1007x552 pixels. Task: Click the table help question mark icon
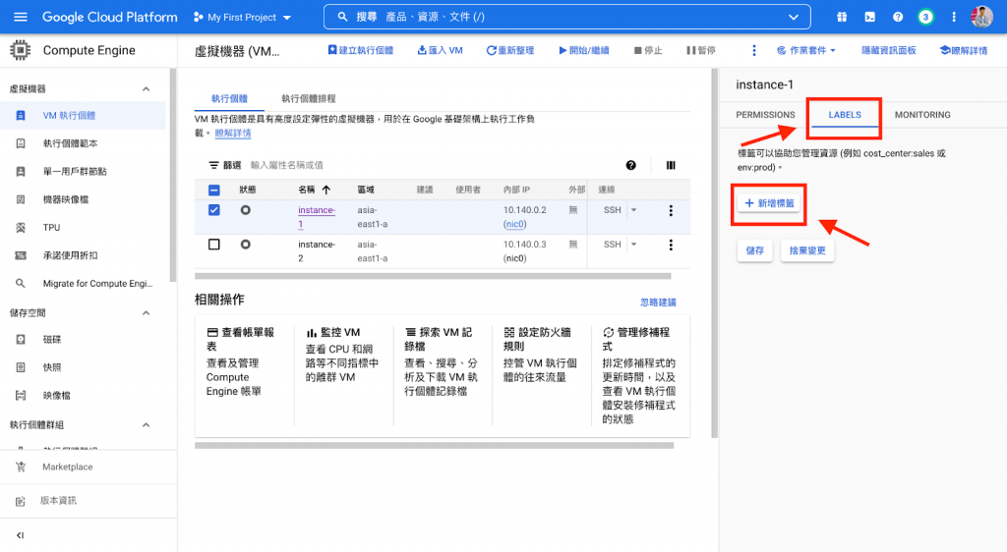coord(630,165)
